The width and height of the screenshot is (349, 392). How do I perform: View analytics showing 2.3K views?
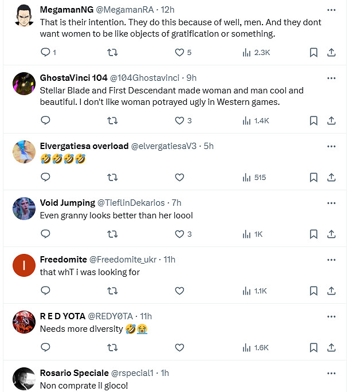coord(256,53)
